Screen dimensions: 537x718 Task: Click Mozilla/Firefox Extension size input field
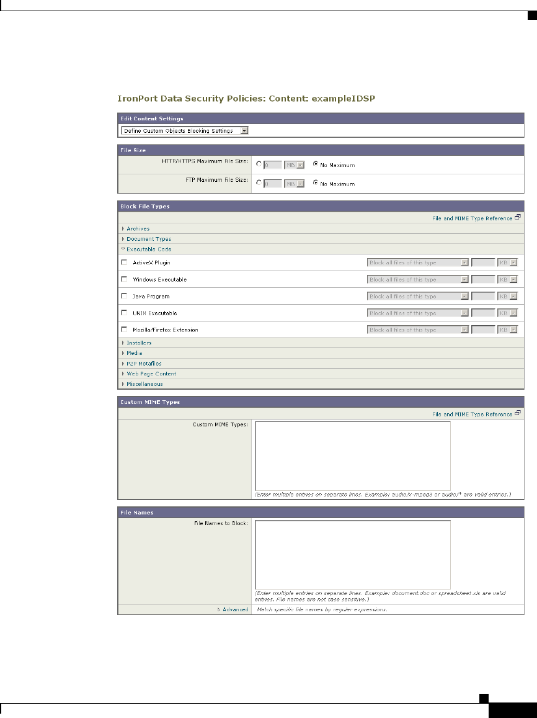tap(483, 330)
